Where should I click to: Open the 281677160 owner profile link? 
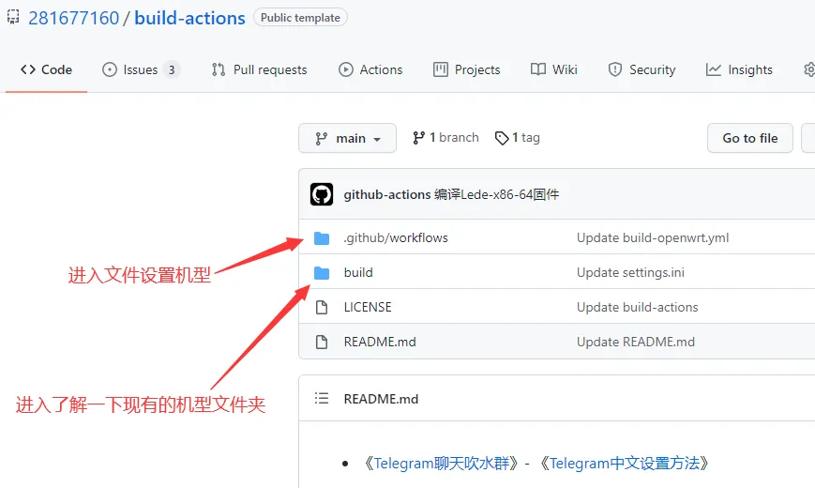click(75, 18)
